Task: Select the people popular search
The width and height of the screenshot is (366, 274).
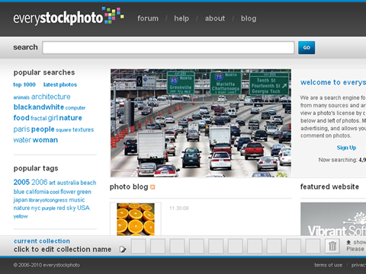Action: pos(43,129)
